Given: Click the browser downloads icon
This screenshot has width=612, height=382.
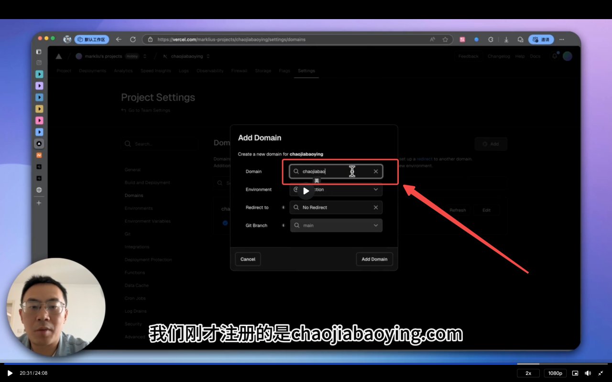Looking at the screenshot, I should coord(506,40).
